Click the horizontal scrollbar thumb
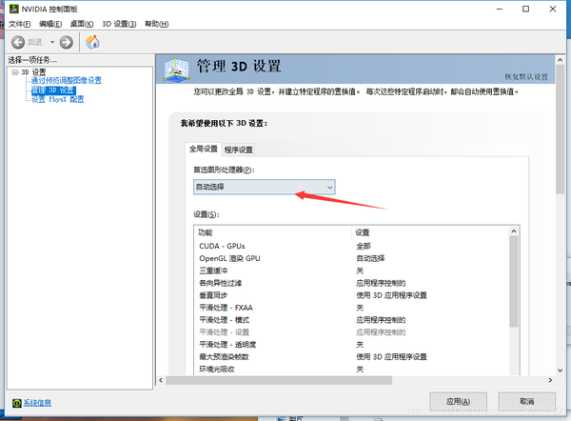This screenshot has height=421, width=571. point(279,380)
